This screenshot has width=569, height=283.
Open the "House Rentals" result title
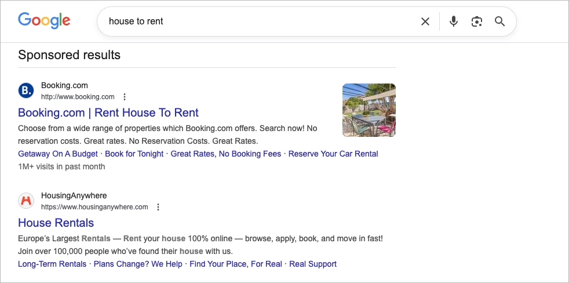(x=56, y=223)
